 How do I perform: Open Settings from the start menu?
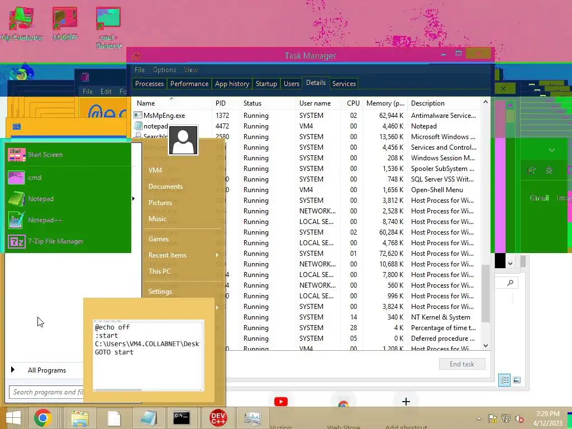(x=160, y=292)
